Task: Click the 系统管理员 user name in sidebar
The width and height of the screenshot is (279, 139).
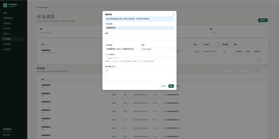Action: point(7,129)
